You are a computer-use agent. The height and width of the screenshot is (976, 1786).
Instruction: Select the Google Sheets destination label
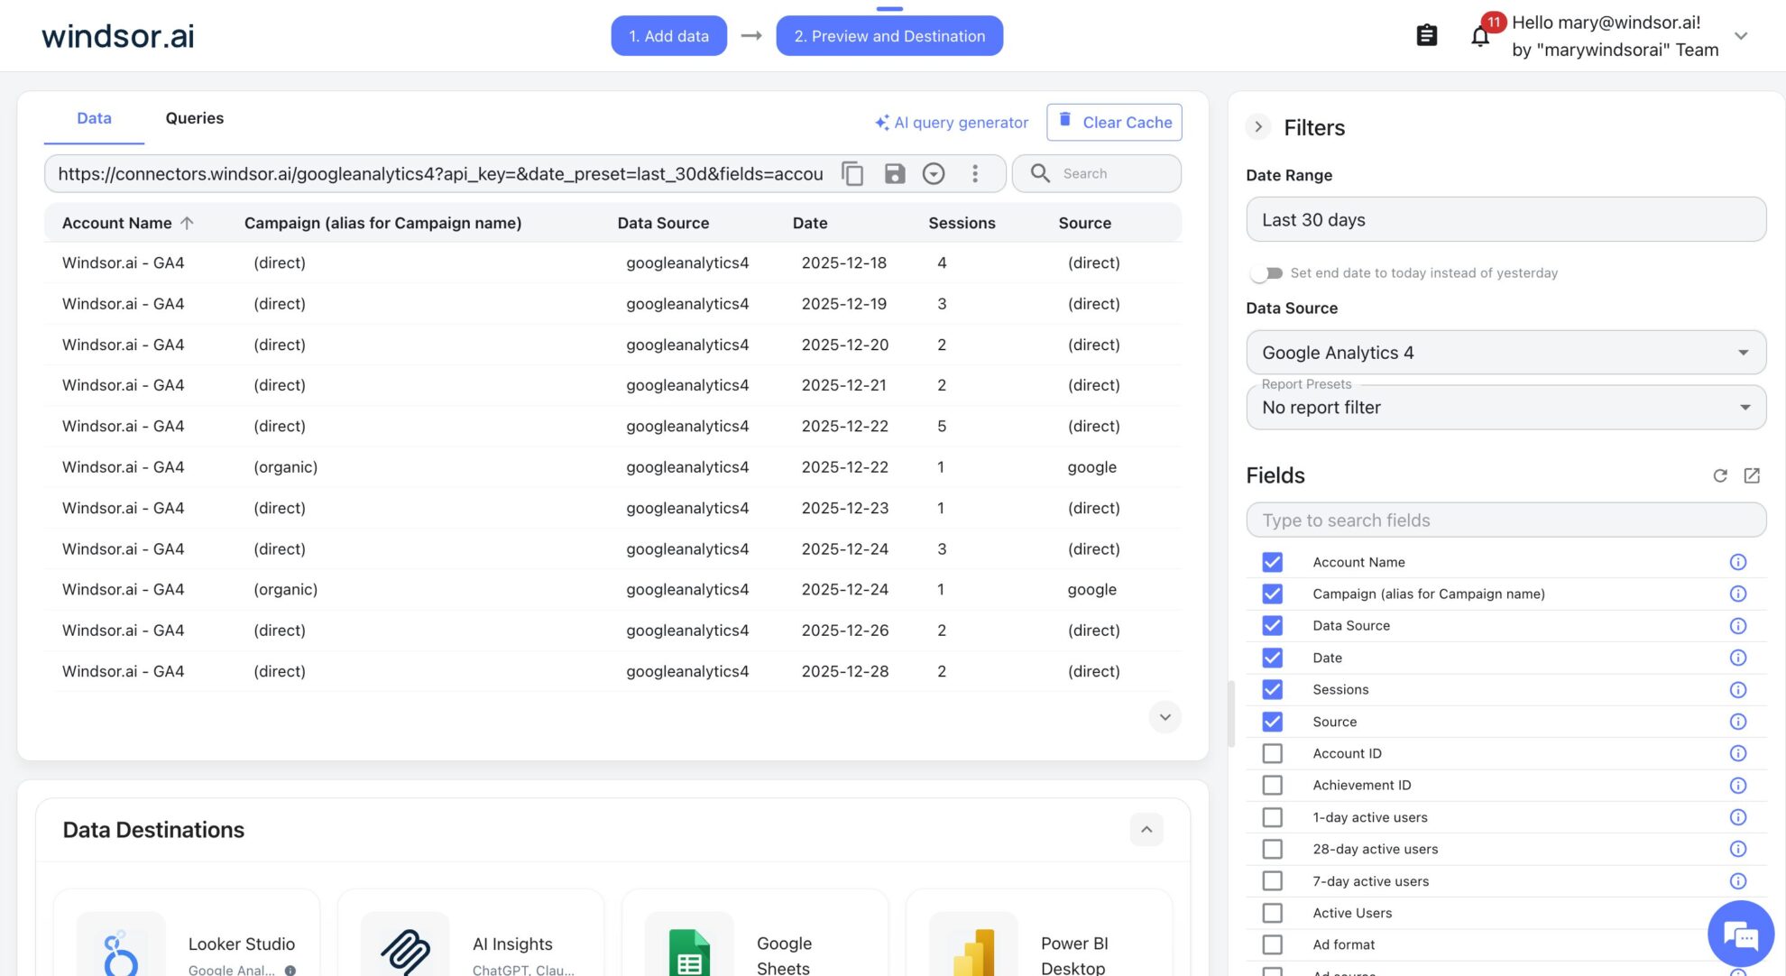point(784,955)
